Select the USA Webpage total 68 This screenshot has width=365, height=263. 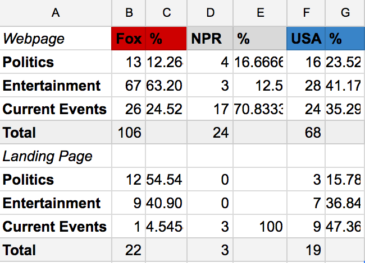[x=306, y=133]
